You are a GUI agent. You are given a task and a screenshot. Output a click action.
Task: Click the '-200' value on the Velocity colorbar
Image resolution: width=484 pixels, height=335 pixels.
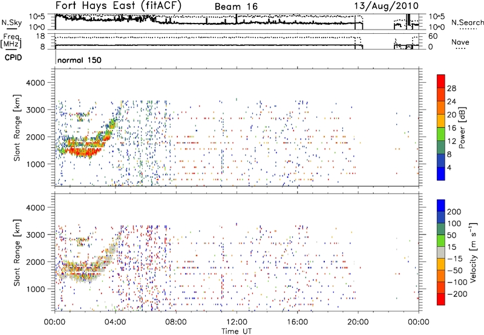[x=457, y=294]
